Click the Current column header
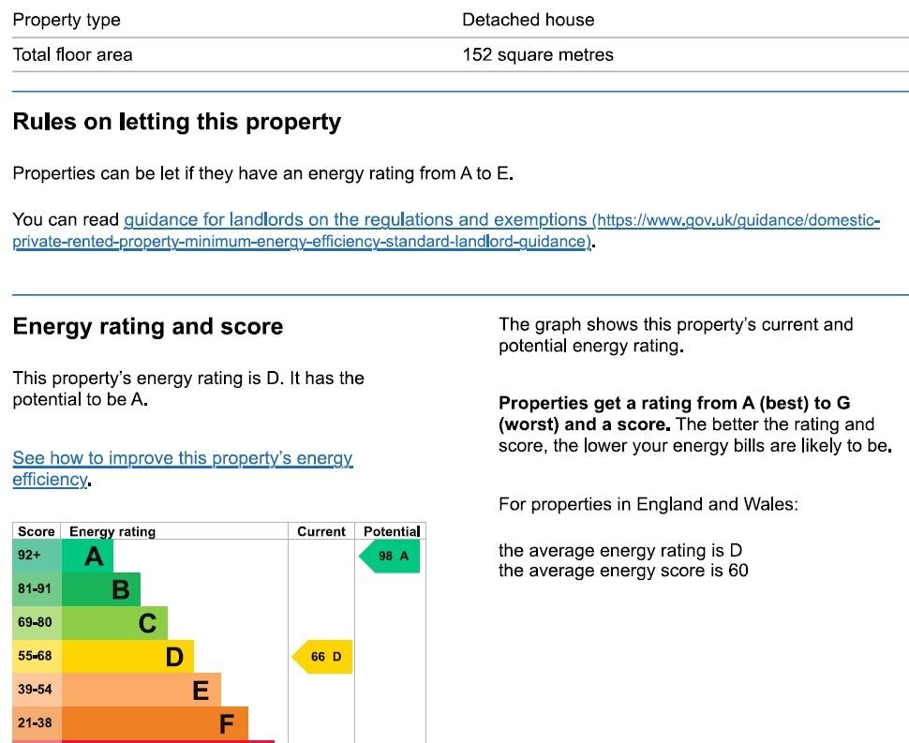Image resolution: width=909 pixels, height=743 pixels. [x=321, y=531]
